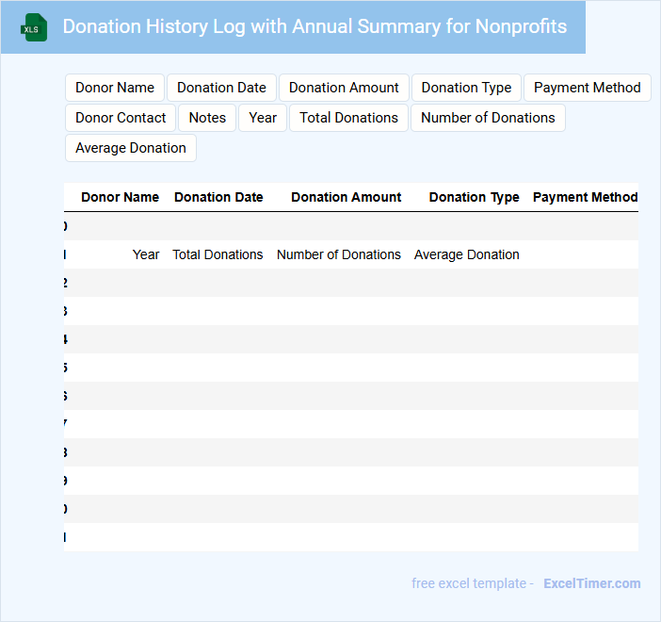Select the Donor Name tag

tap(115, 88)
